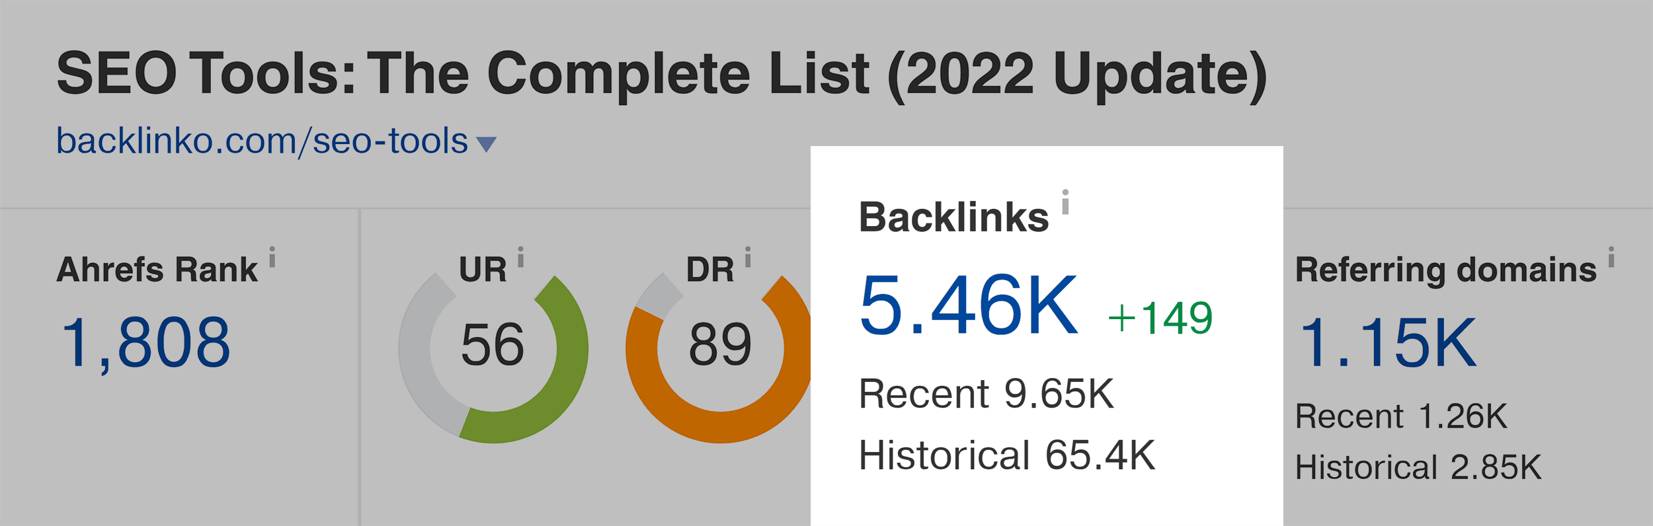The image size is (1653, 526).
Task: Click Recent 1.26K referring domains
Action: pos(1401,416)
